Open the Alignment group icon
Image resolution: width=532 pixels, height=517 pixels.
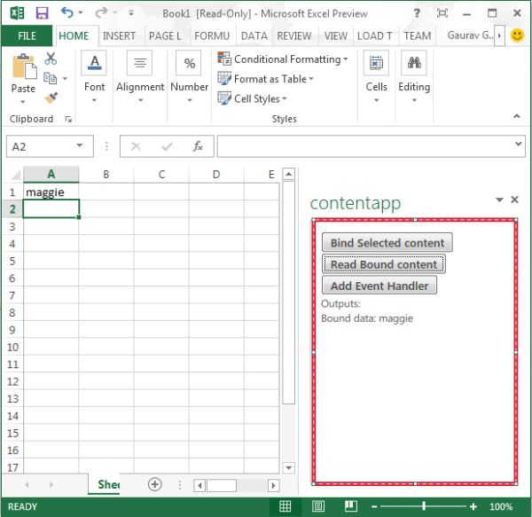point(139,63)
